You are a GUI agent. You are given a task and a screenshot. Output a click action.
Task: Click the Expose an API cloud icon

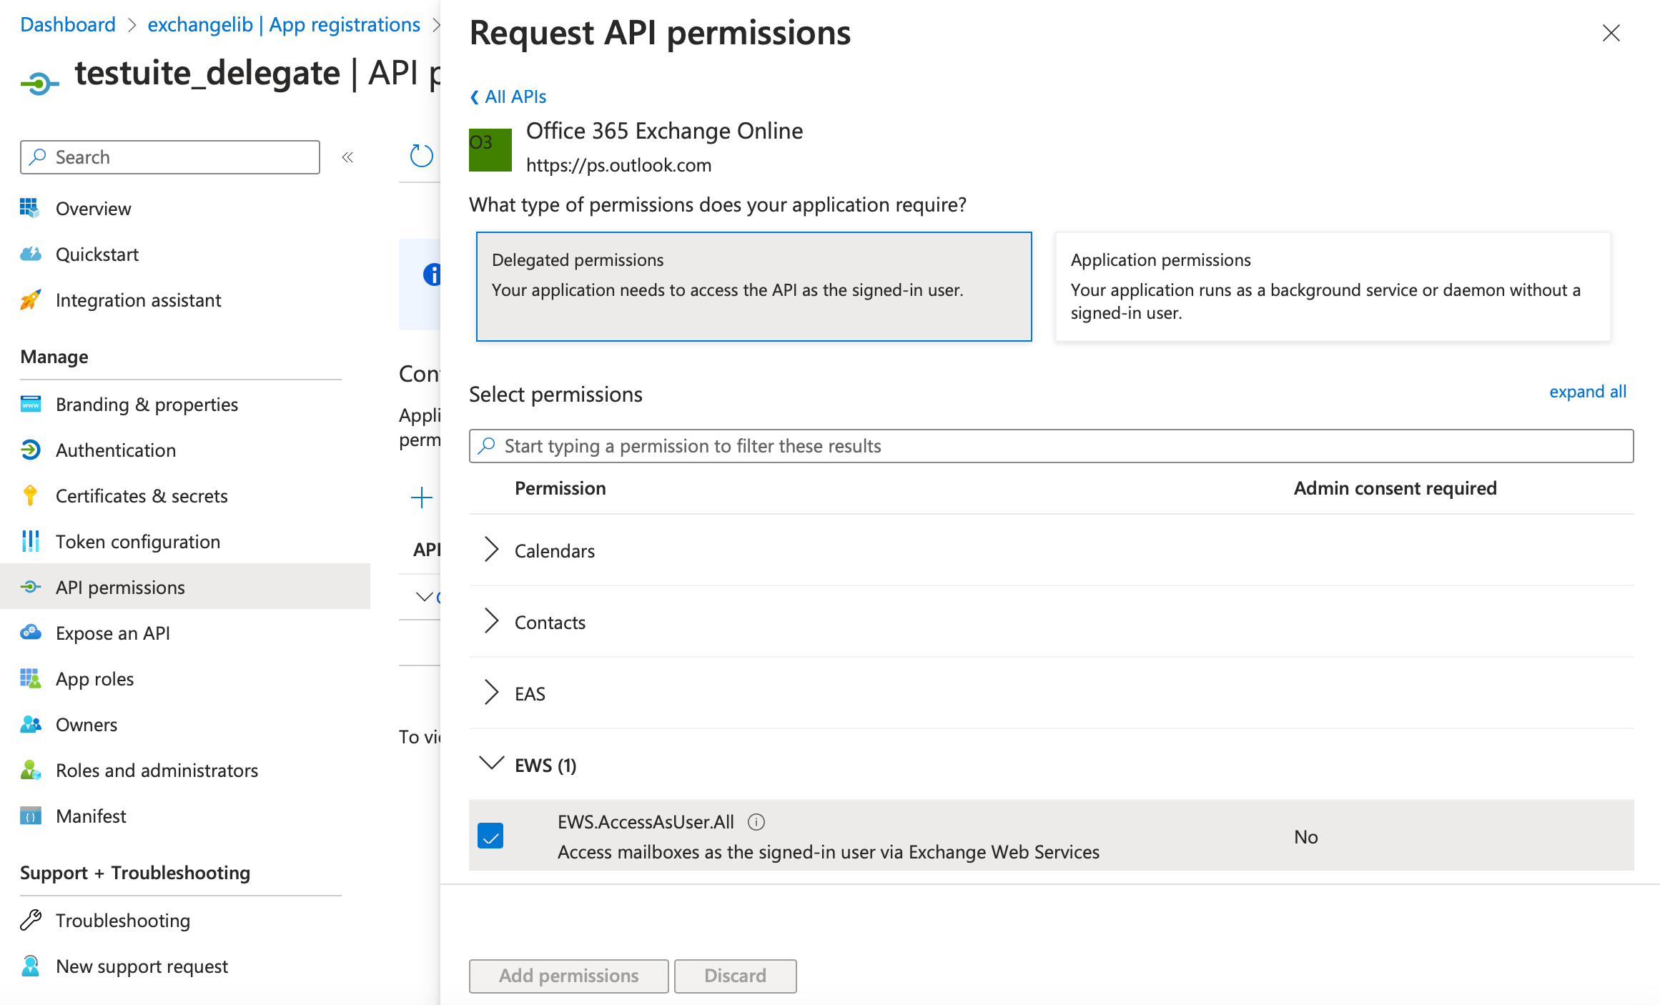pyautogui.click(x=31, y=633)
